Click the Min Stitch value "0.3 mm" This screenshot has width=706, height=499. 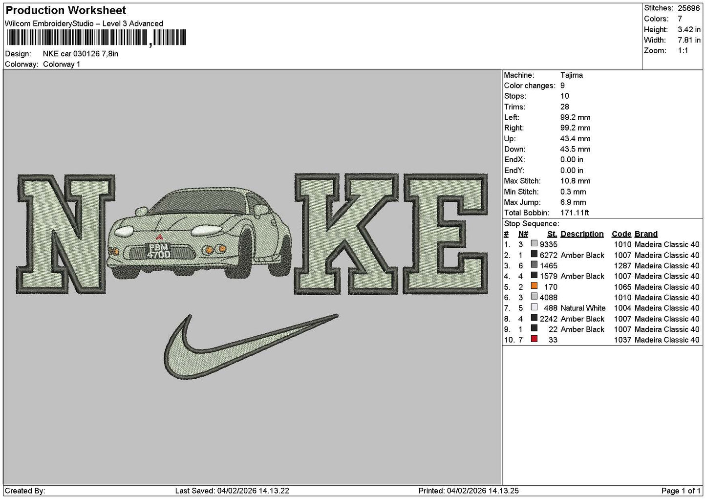[574, 192]
